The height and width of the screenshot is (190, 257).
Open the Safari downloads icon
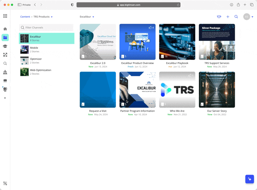click(x=231, y=5)
